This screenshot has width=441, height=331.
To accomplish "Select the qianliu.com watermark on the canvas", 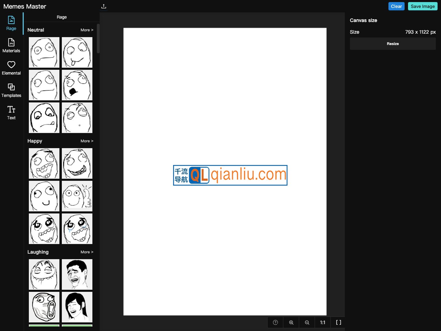I will pos(230,175).
